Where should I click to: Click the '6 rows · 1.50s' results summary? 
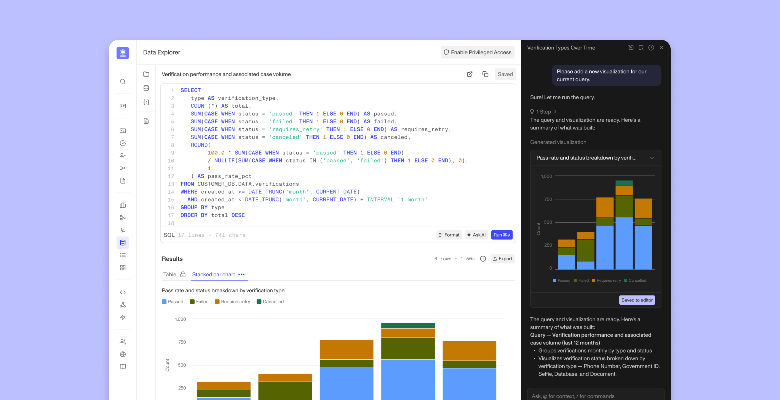pos(454,259)
